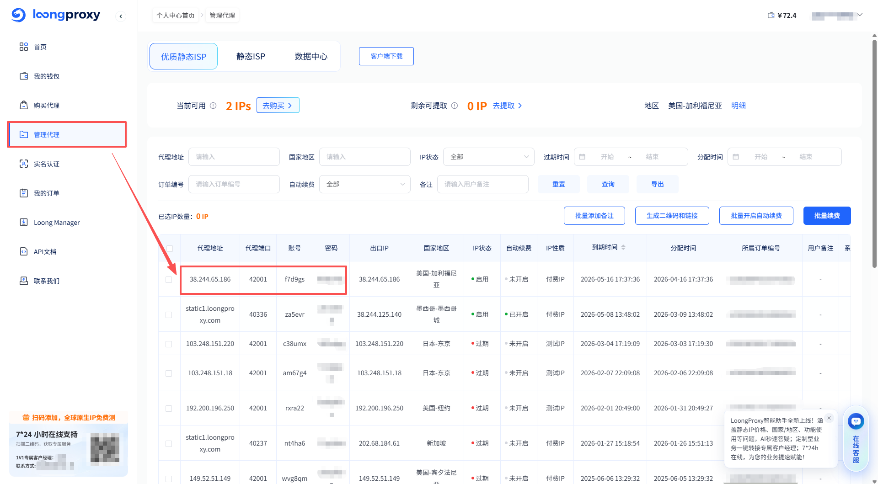The image size is (878, 484).
Task: Tick the select-all checkbox in table header
Action: click(x=169, y=248)
